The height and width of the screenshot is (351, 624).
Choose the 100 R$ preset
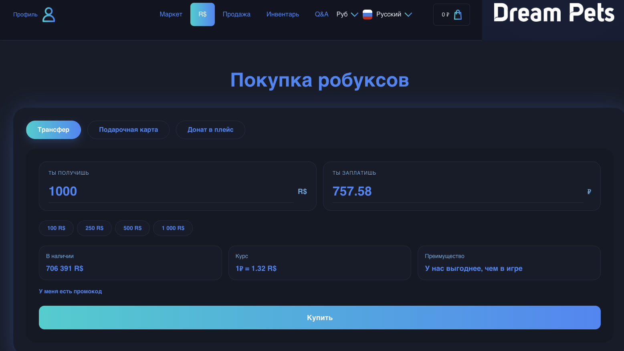[x=56, y=228]
